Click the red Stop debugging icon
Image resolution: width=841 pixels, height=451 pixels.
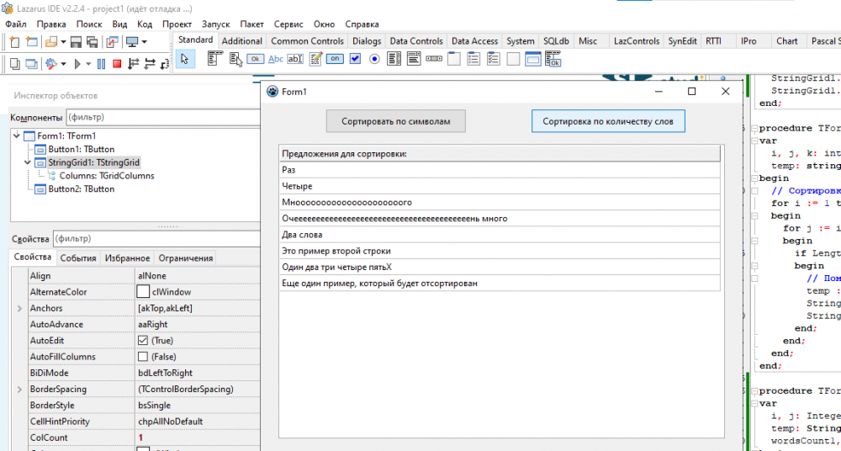117,64
